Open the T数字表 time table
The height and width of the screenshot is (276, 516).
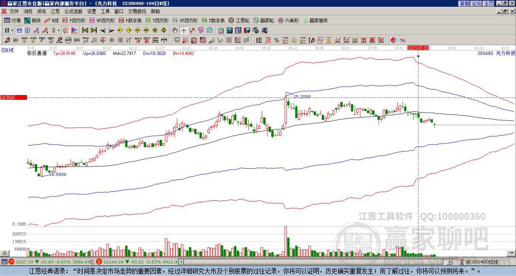pos(213,20)
